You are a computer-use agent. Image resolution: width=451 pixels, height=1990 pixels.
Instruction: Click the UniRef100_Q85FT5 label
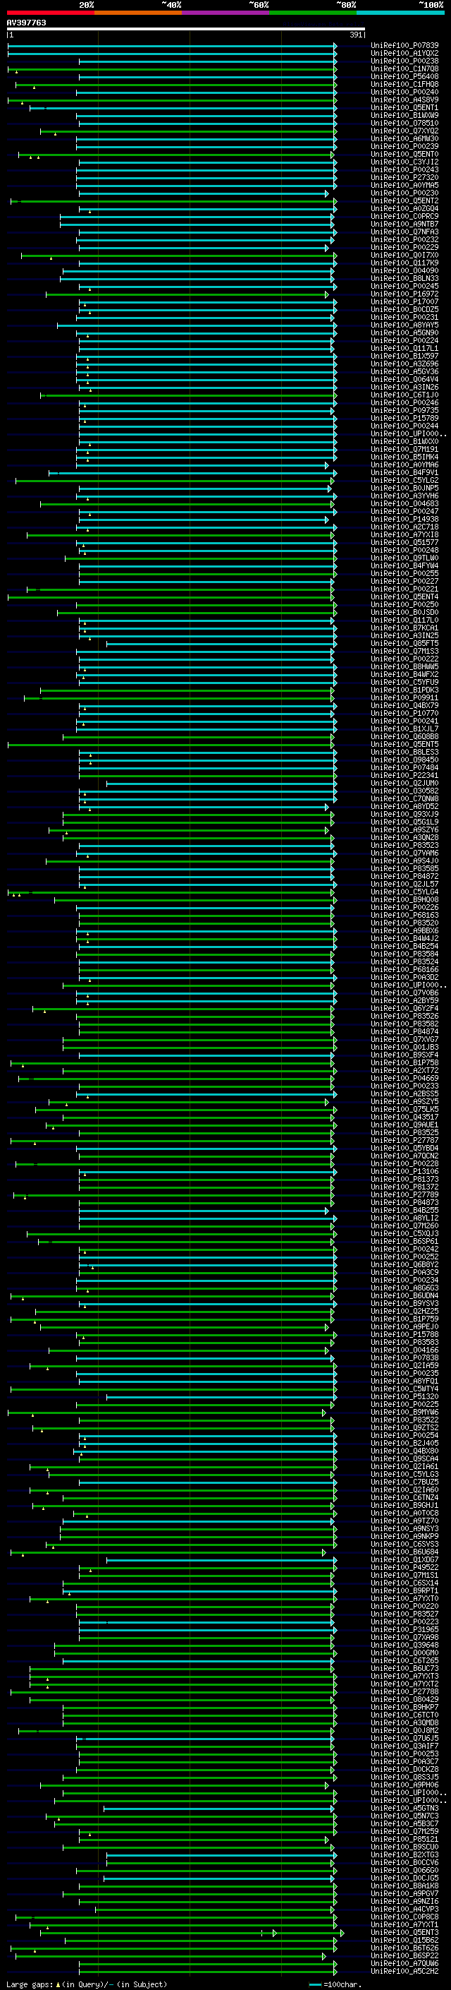pos(404,642)
